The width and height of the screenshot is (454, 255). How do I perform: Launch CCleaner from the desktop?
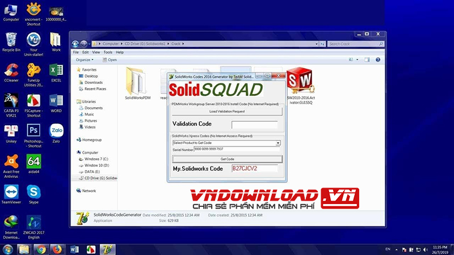coord(11,73)
